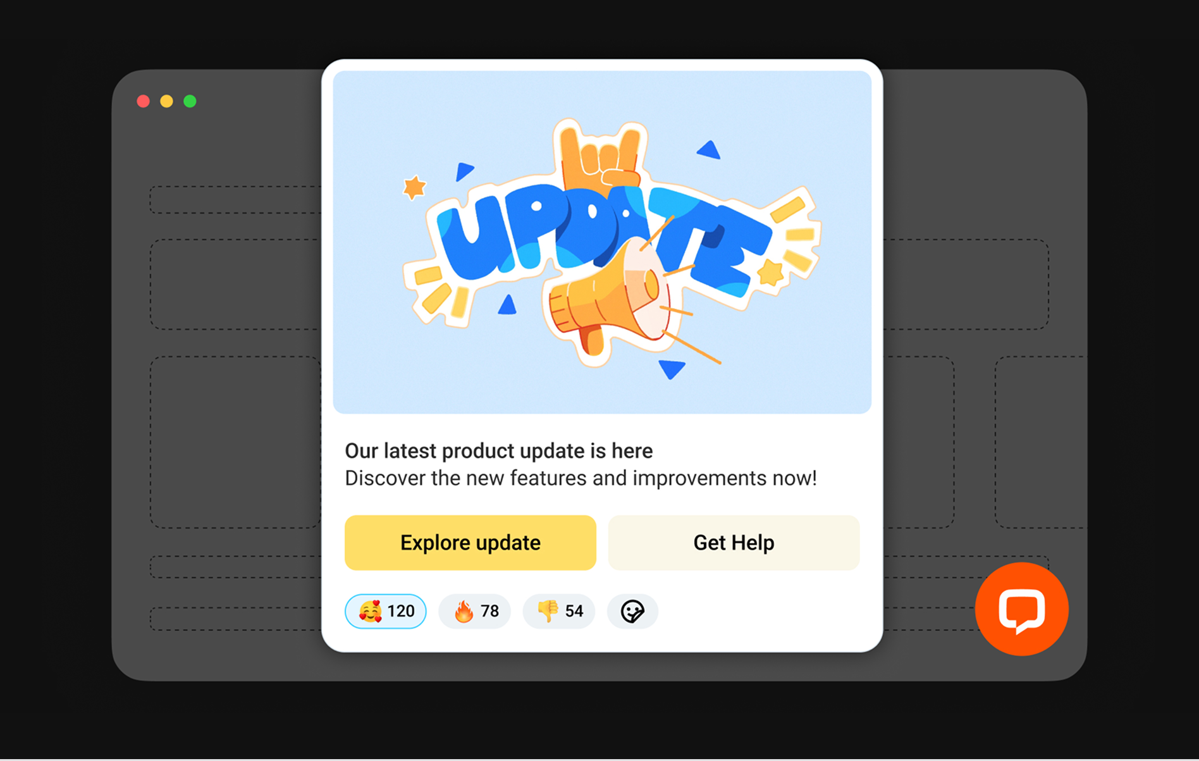
Task: Click the reaction count number 120
Action: pos(401,611)
